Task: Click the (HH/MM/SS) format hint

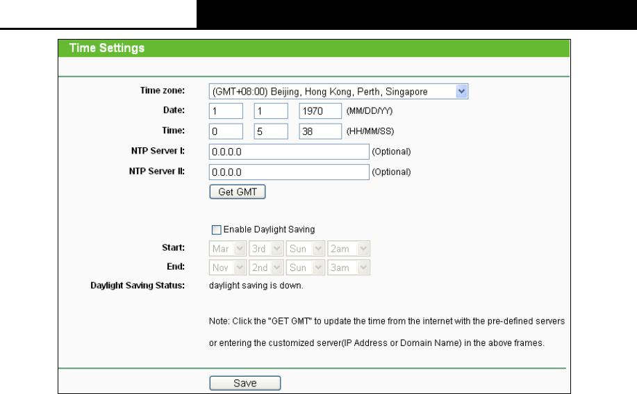Action: point(370,131)
